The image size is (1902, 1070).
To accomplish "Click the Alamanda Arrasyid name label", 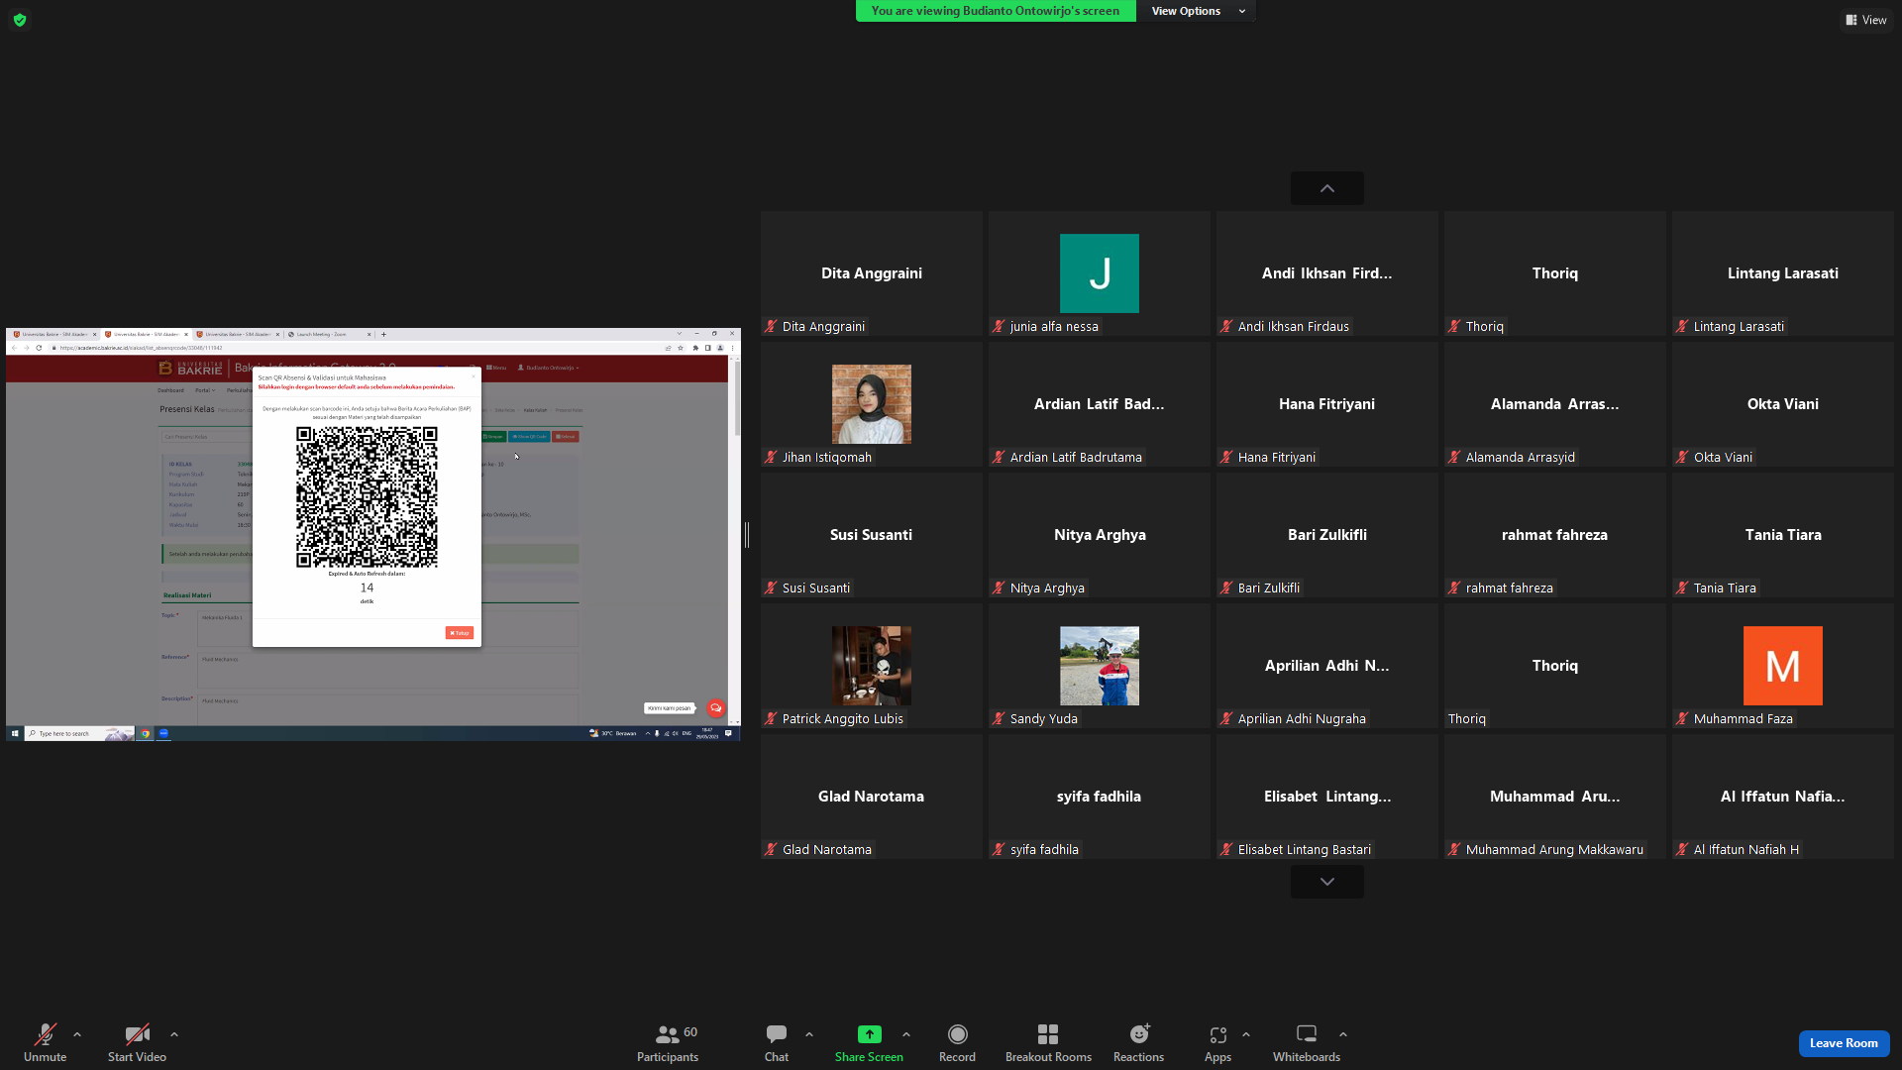I will (1521, 457).
